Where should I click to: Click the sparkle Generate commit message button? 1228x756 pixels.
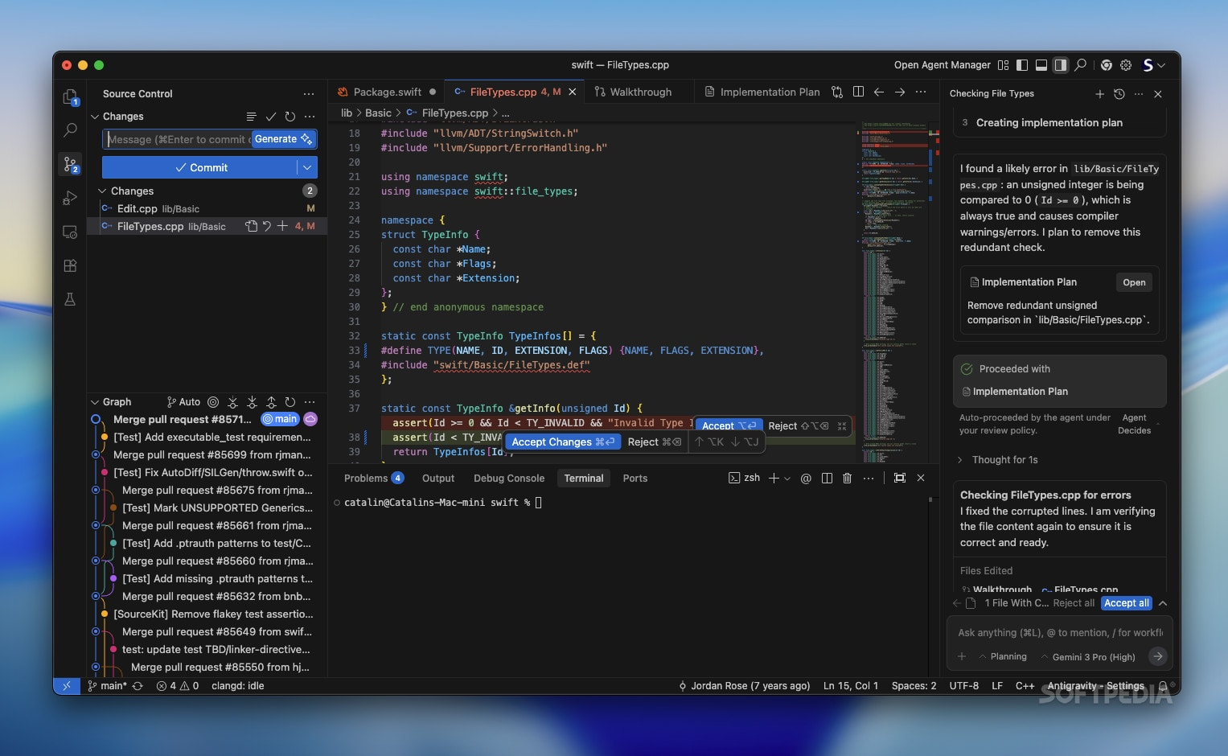pos(283,139)
